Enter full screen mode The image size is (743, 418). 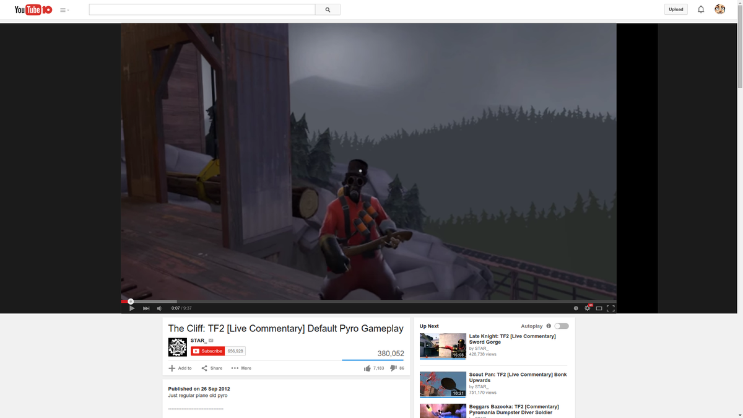point(610,308)
